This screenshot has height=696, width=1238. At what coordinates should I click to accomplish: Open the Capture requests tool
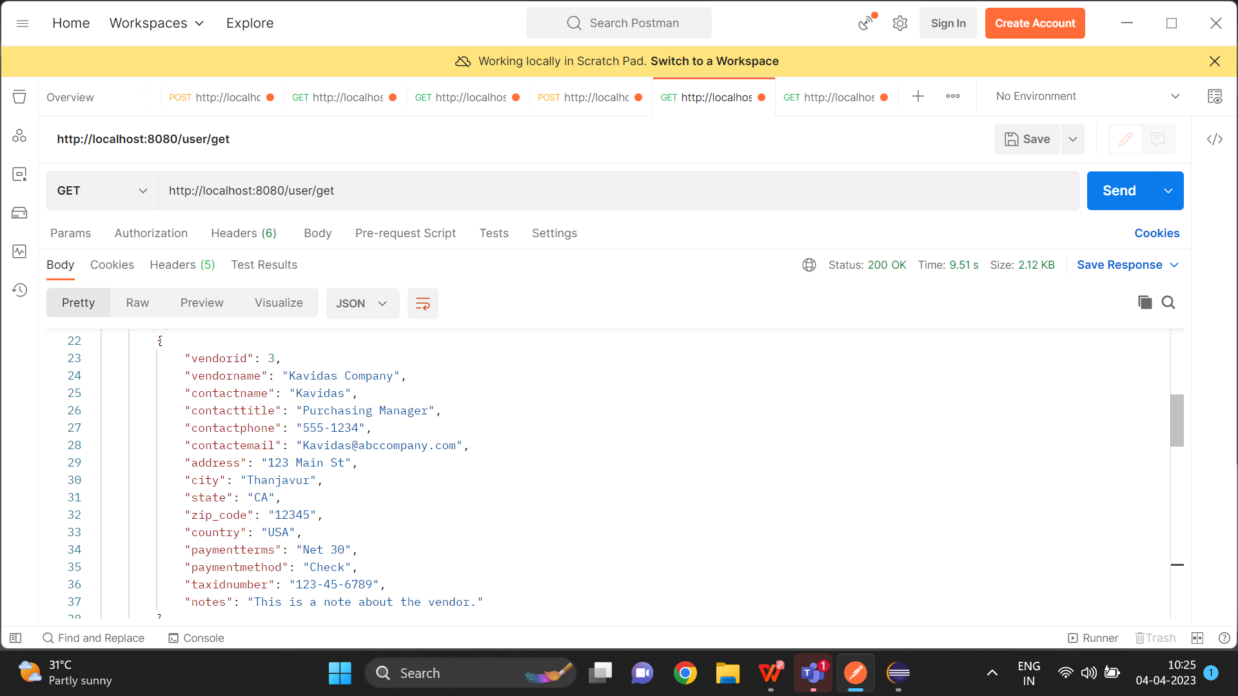(x=865, y=23)
